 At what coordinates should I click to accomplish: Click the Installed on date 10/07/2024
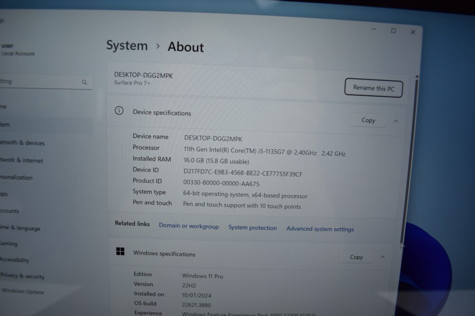pos(197,295)
